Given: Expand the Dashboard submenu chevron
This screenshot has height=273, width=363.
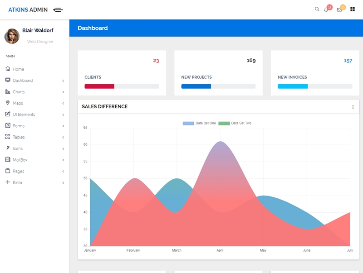Looking at the screenshot, I should tap(63, 81).
